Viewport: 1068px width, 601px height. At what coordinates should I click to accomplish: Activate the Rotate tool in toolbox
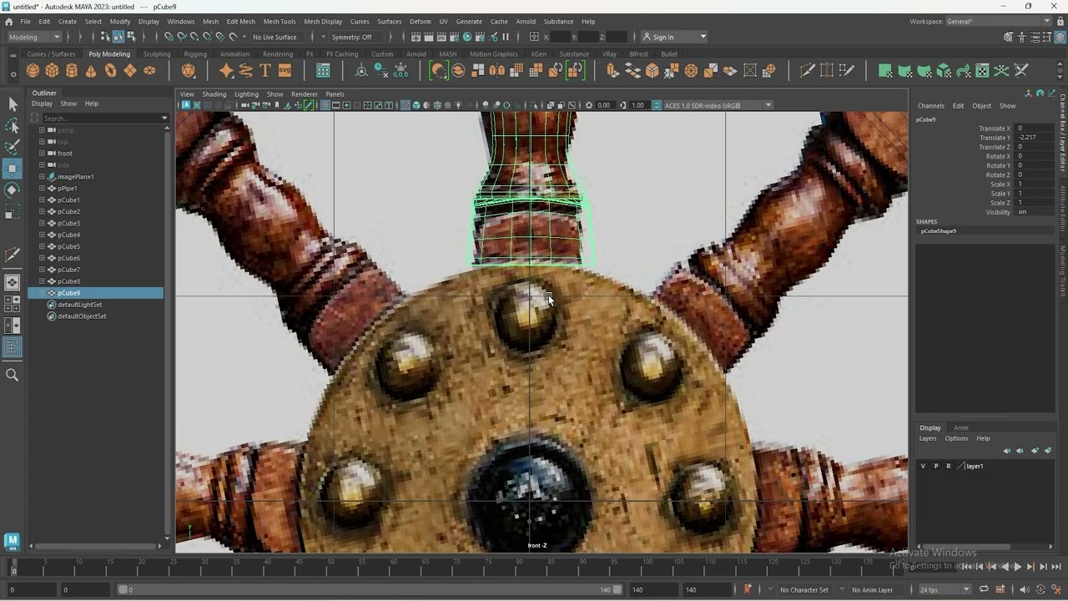(x=13, y=190)
